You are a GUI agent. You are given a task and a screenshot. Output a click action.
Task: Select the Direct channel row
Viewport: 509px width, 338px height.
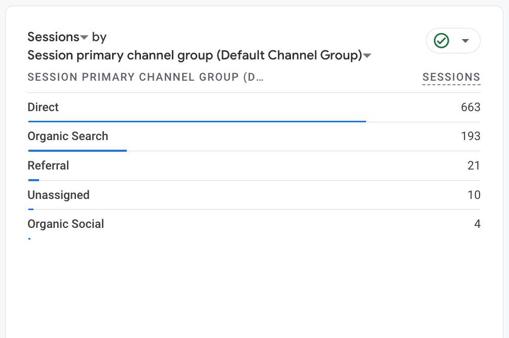pyautogui.click(x=43, y=107)
